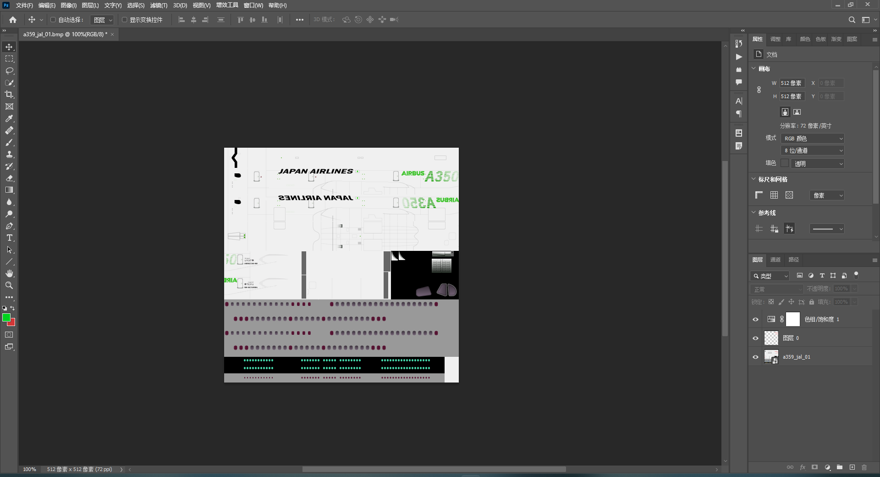Open the 类型 layer filter dropdown

coord(770,276)
